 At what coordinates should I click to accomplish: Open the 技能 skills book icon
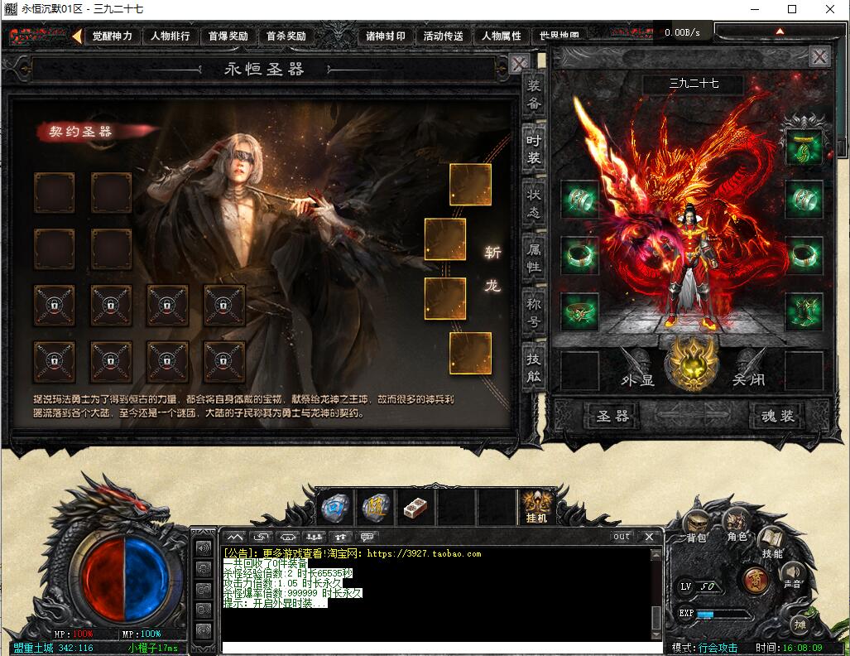pyautogui.click(x=772, y=543)
